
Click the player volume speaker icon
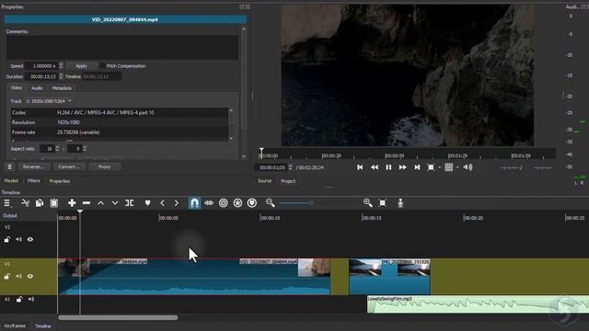pos(468,167)
